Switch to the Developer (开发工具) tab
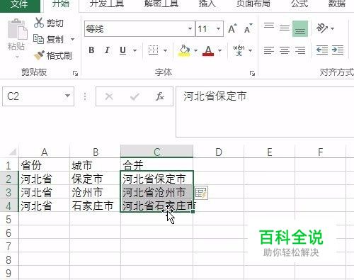The image size is (354, 280). pyautogui.click(x=107, y=4)
